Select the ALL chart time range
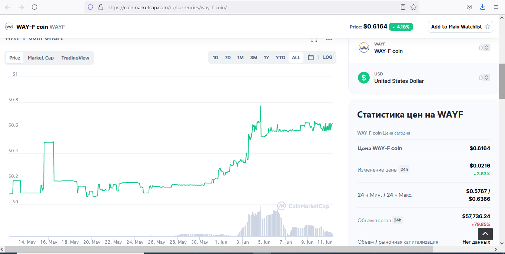 [x=296, y=57]
